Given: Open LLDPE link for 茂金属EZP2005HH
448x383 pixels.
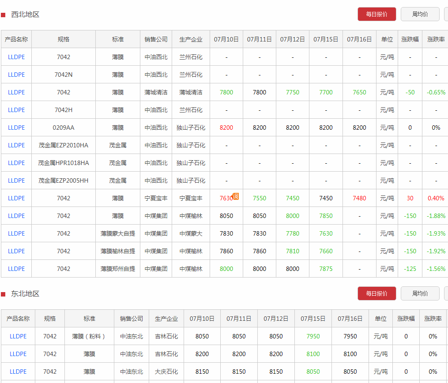Looking at the screenshot, I should pyautogui.click(x=16, y=181).
